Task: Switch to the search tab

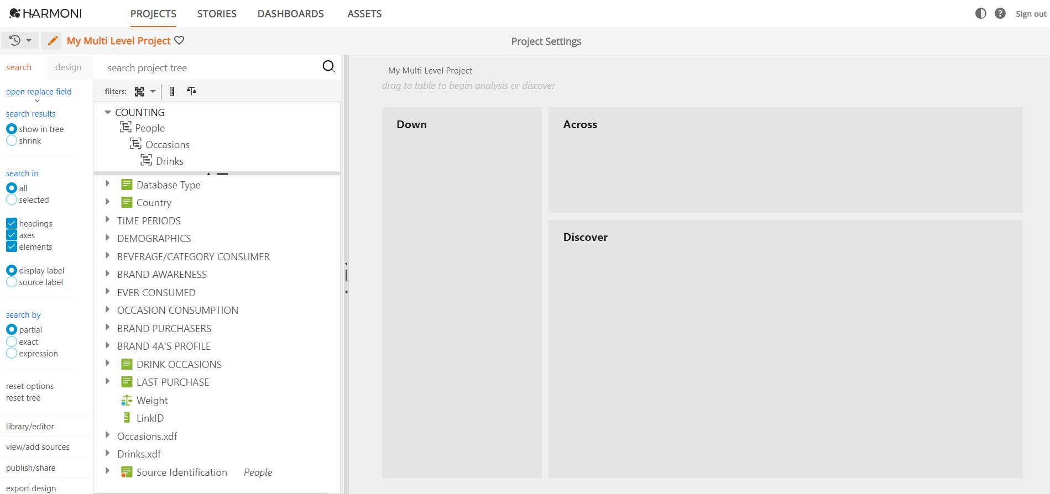Action: tap(19, 67)
